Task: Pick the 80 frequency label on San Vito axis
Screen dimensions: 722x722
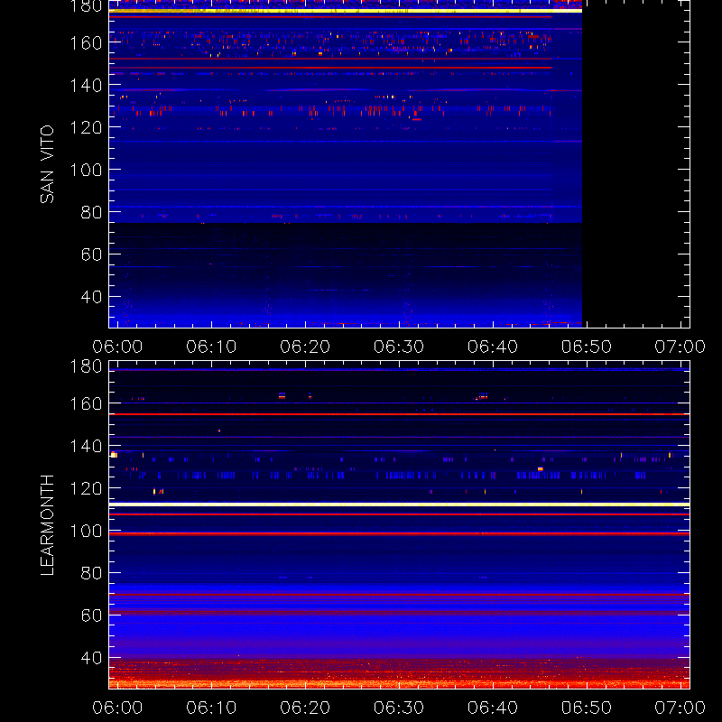Action: click(91, 212)
